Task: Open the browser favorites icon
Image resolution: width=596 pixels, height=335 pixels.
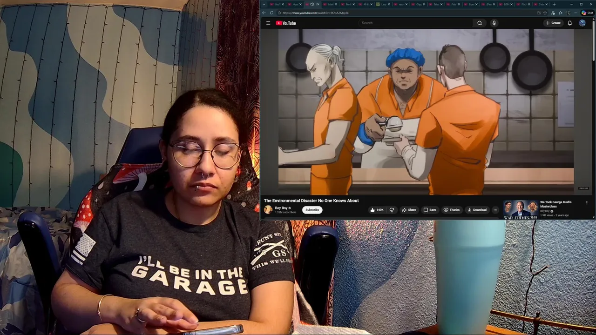Action: pyautogui.click(x=560, y=13)
